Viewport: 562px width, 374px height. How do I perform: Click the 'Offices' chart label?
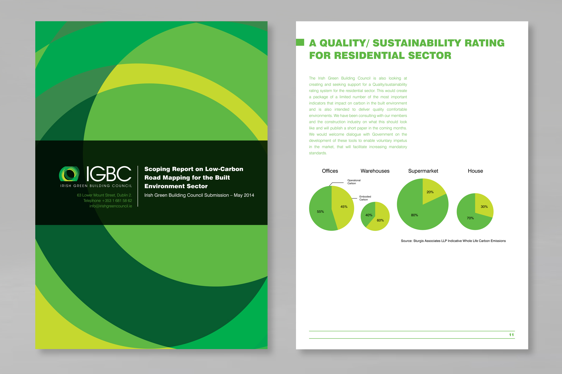(x=330, y=171)
